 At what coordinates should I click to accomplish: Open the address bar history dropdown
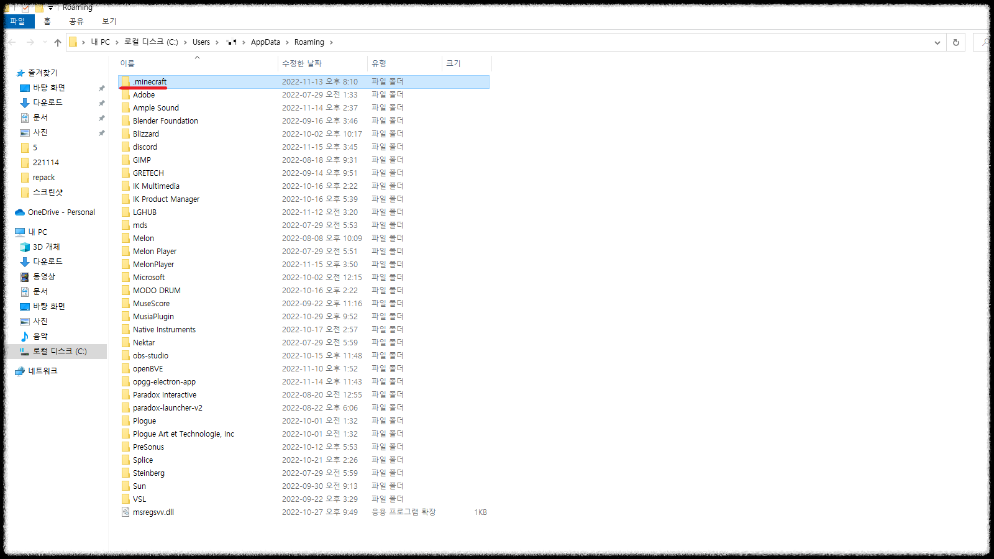(937, 42)
